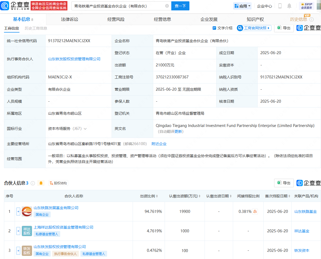This screenshot has height=259, width=321.
Task: Open 山东铁路发展基金有限公司 partner link
Action: pyautogui.click(x=56, y=208)
